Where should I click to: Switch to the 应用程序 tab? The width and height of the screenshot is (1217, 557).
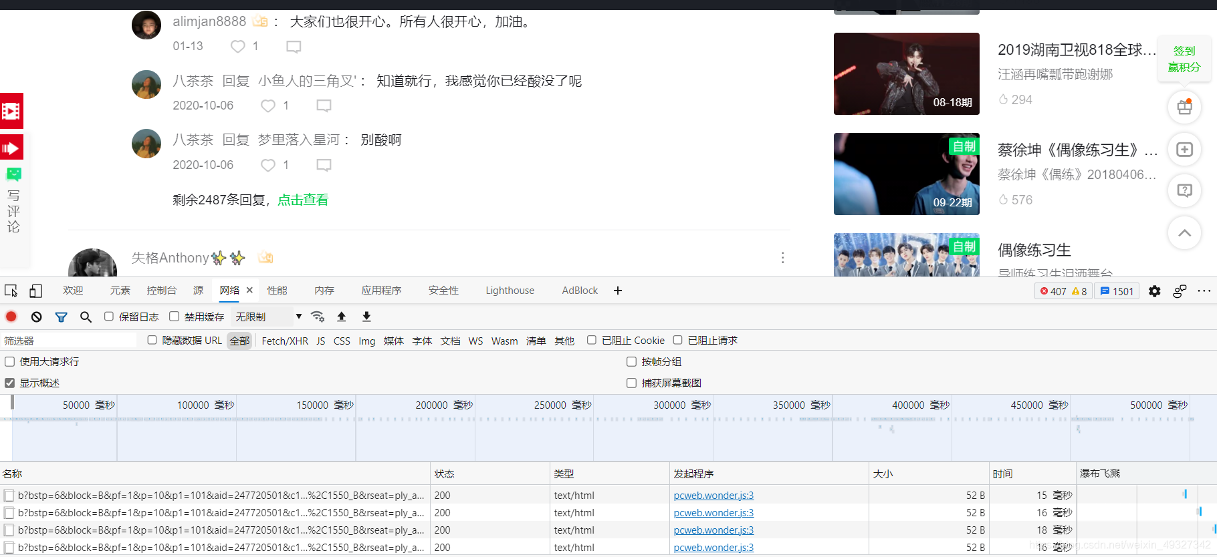click(x=381, y=291)
